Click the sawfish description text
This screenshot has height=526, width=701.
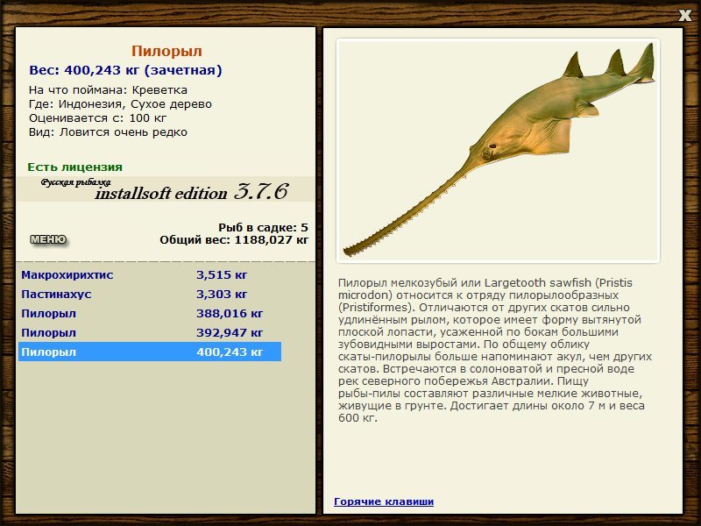pyautogui.click(x=495, y=350)
